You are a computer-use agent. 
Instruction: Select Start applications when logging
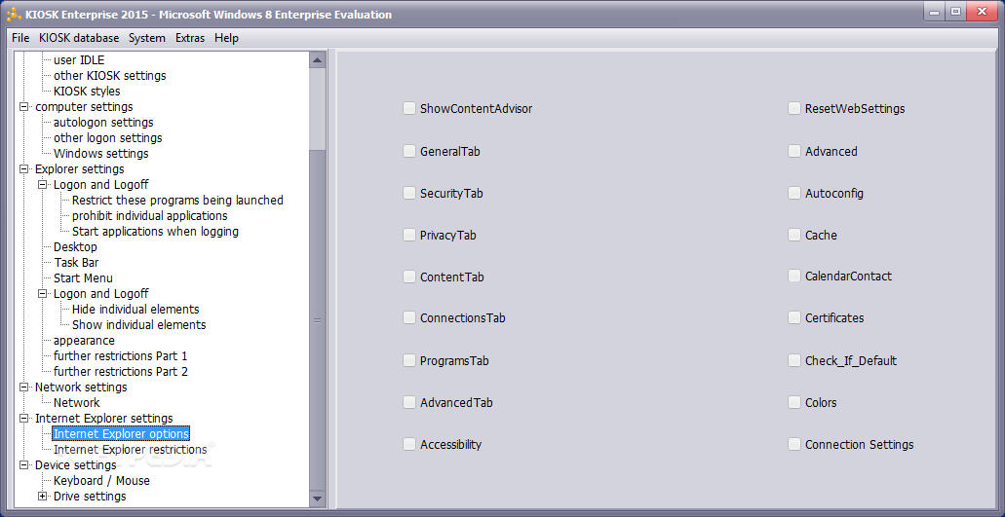pyautogui.click(x=155, y=231)
